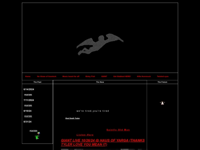The width and height of the screenshot is (200, 150).
Task: Select The Past column header
Action: (x=37, y=82)
